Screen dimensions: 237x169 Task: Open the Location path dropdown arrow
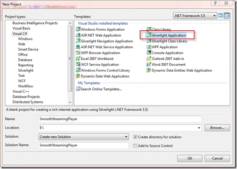pyautogui.click(x=199, y=128)
